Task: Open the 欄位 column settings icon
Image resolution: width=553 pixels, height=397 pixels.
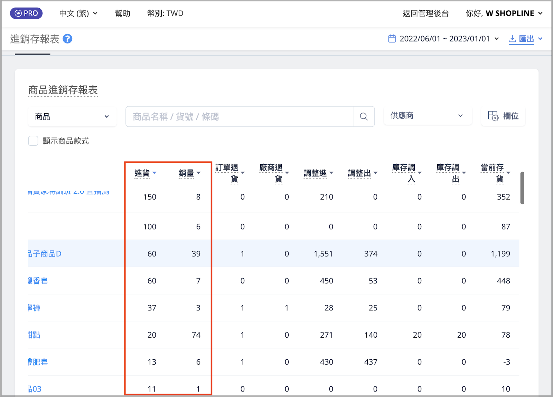Action: pyautogui.click(x=493, y=116)
